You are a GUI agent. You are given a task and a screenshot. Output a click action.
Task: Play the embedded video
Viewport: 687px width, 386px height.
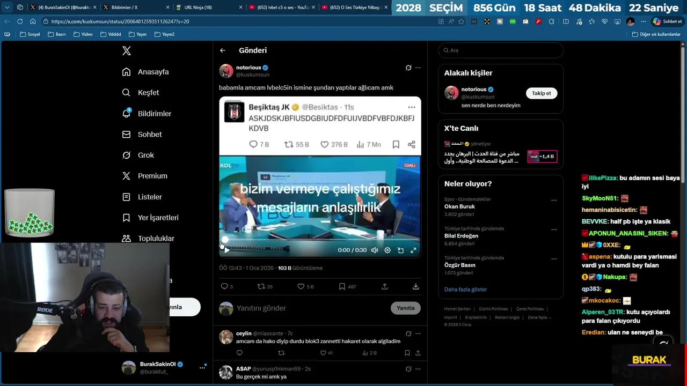(226, 250)
